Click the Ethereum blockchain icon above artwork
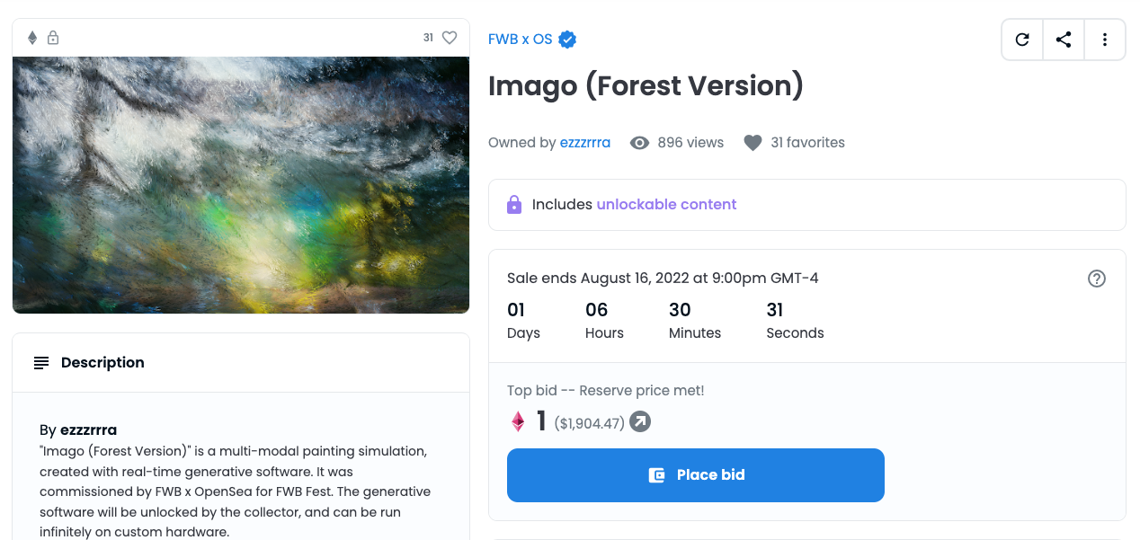The image size is (1140, 540). 32,38
